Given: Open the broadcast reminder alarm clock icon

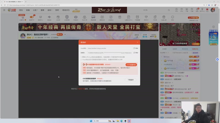Looking at the screenshot, I should tap(137, 17).
